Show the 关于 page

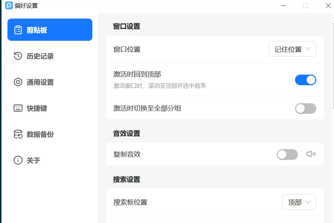coord(50,160)
